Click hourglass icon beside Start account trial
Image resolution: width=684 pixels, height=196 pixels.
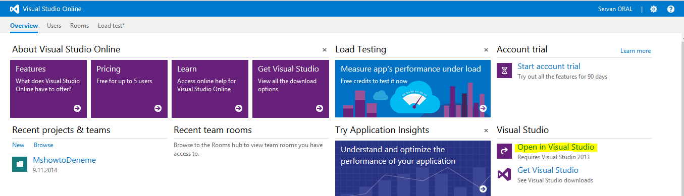click(505, 70)
